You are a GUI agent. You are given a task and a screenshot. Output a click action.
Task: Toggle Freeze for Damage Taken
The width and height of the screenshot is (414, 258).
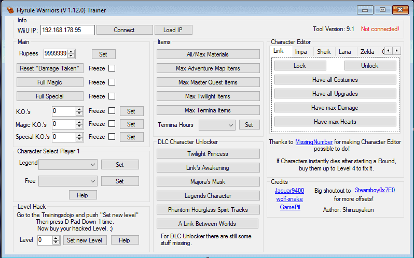[x=112, y=68]
